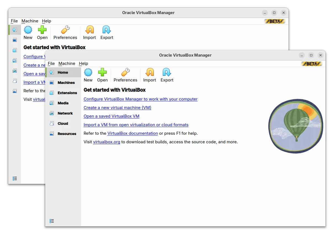Click front window title bar text
336x238 pixels.
point(185,55)
